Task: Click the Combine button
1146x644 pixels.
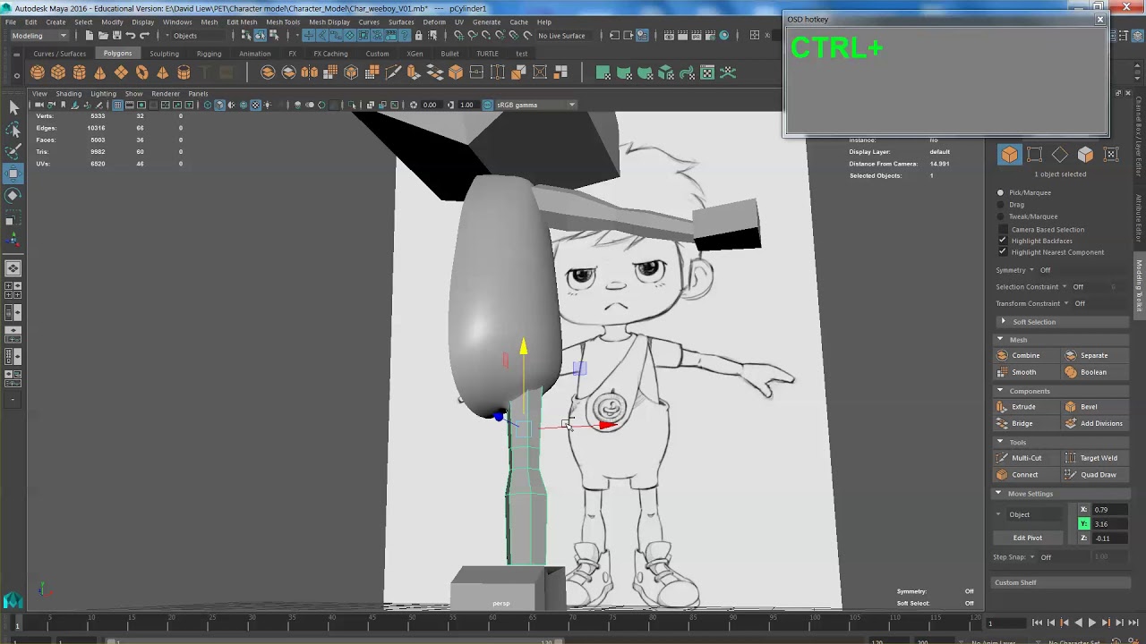Action: coord(1026,356)
